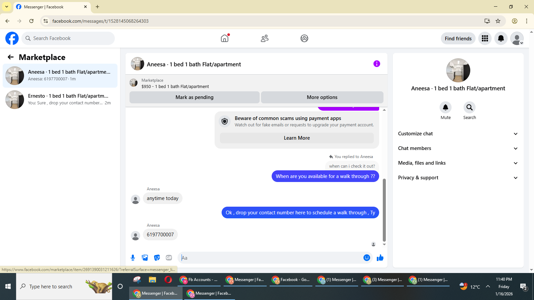The height and width of the screenshot is (300, 534).
Task: Open the $950 marketplace listing link
Action: [175, 86]
